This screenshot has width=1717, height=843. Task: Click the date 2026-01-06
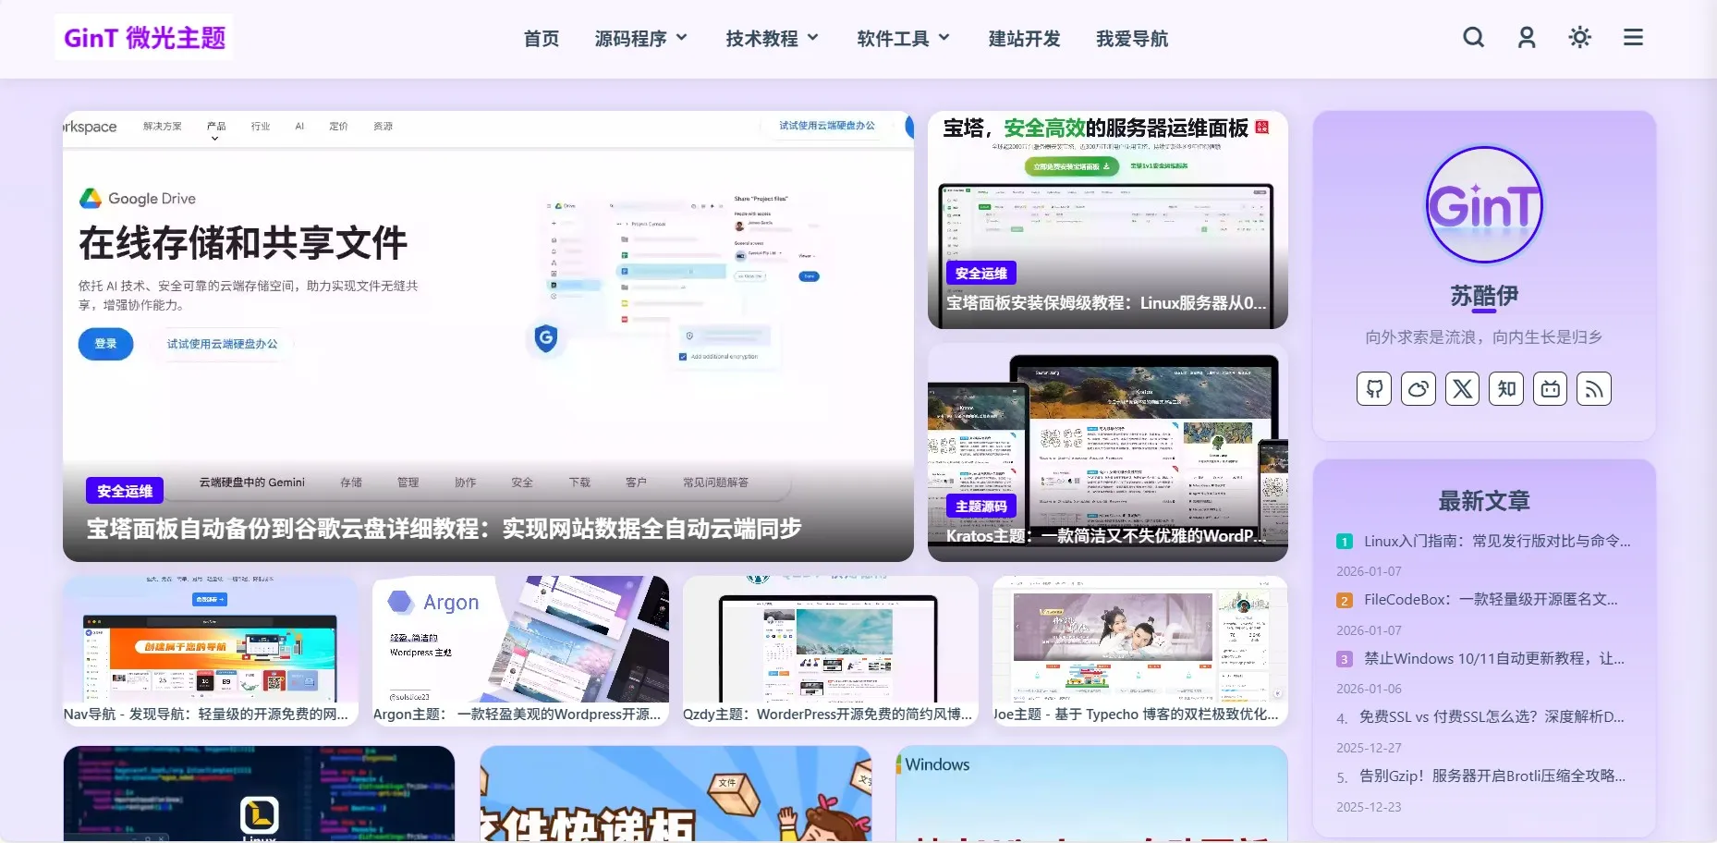(x=1369, y=689)
